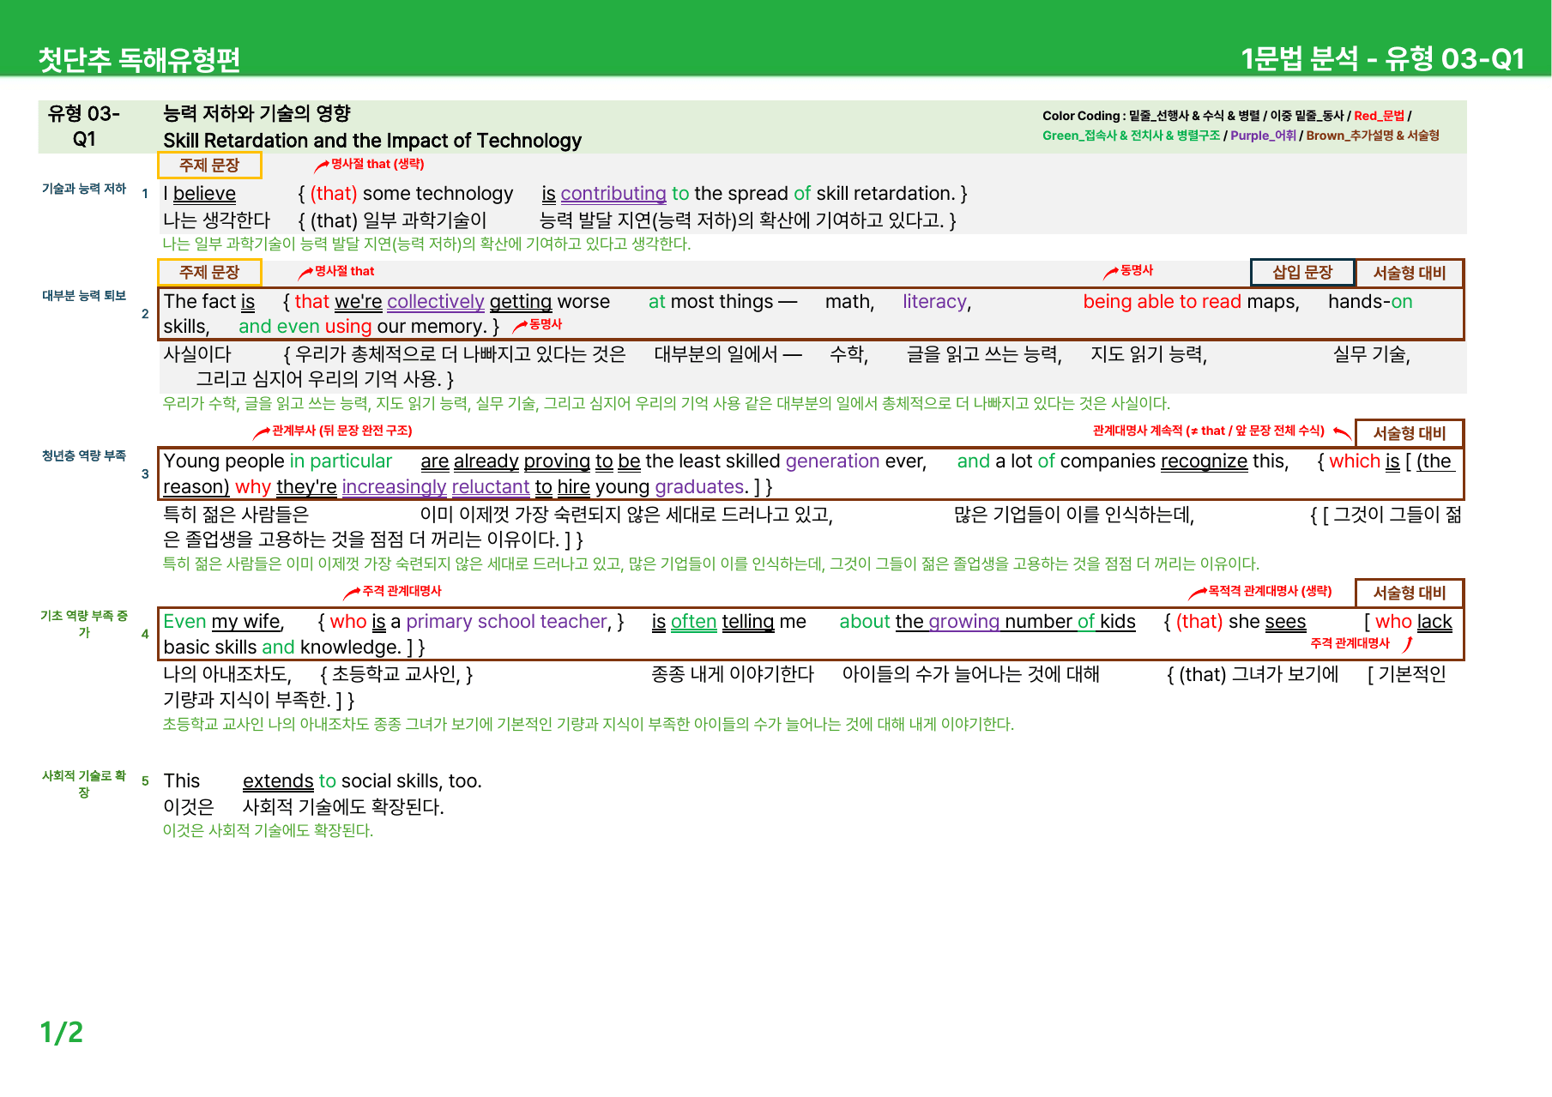The width and height of the screenshot is (1552, 1097).
Task: Click the underlined word 'recognize'
Action: (1204, 461)
